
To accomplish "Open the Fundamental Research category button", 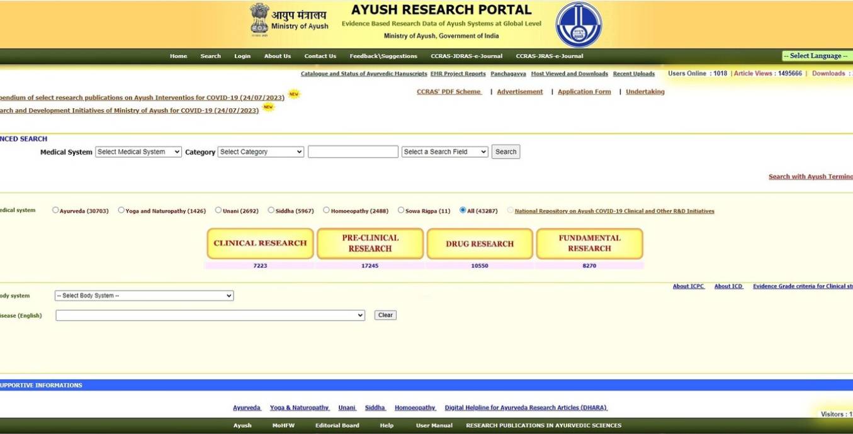I will [x=589, y=243].
